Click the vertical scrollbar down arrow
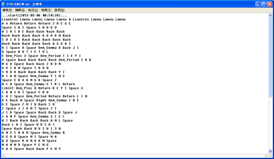The image size is (274, 159). (270, 151)
